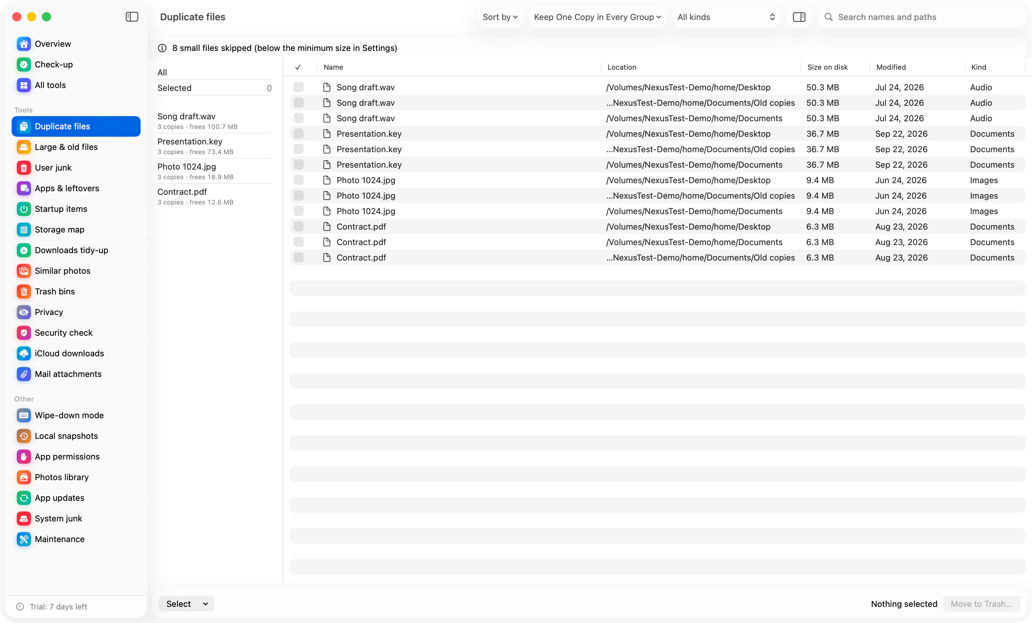Viewport: 1032px width, 623px height.
Task: Open the Security check shield icon
Action: (x=24, y=333)
